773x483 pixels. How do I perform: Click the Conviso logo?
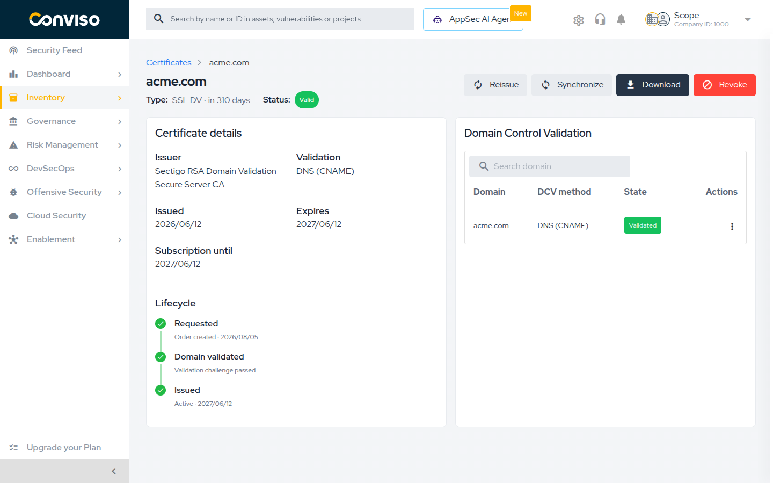[x=64, y=19]
